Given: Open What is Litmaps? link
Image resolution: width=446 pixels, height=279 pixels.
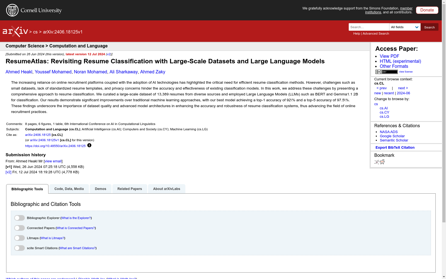Looking at the screenshot, I should point(52,238).
